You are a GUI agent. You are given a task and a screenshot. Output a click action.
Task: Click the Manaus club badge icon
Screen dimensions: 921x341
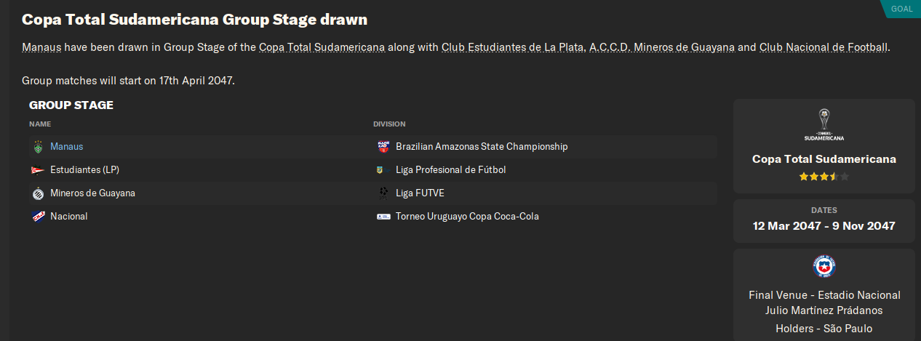[38, 147]
